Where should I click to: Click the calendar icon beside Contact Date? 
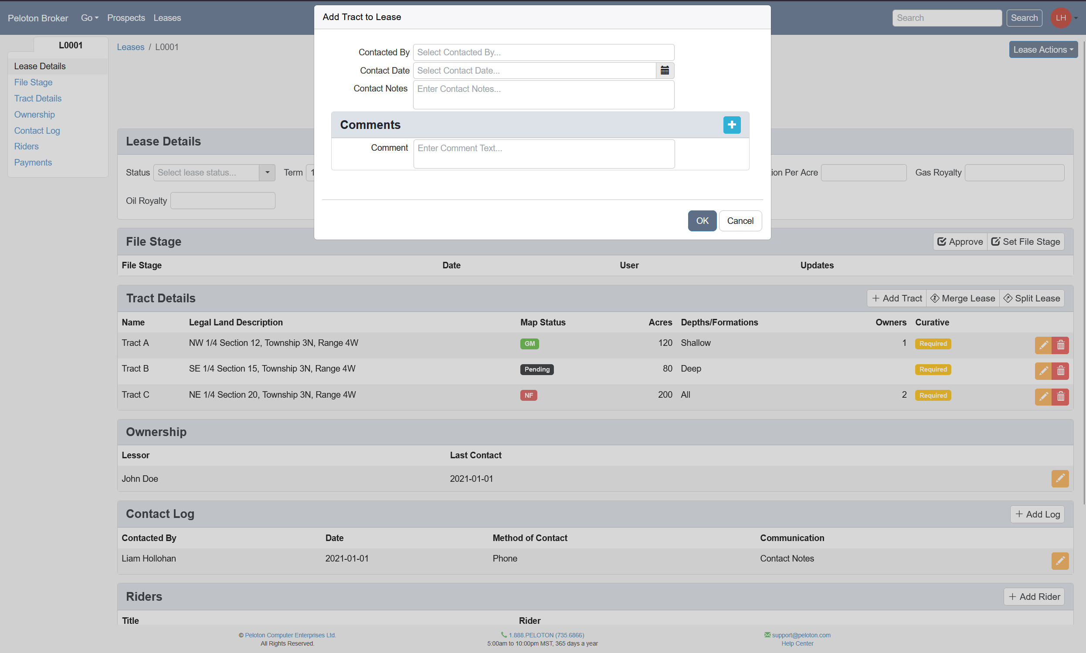click(x=665, y=71)
